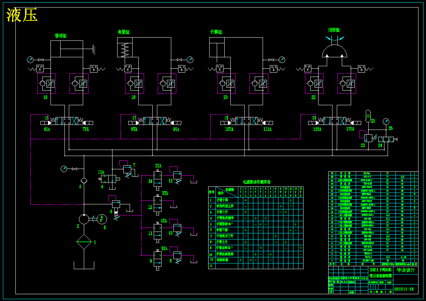Screen dimensions: 426x301
Task: Click the 13YA solenoid label
Action: (x=350, y=129)
